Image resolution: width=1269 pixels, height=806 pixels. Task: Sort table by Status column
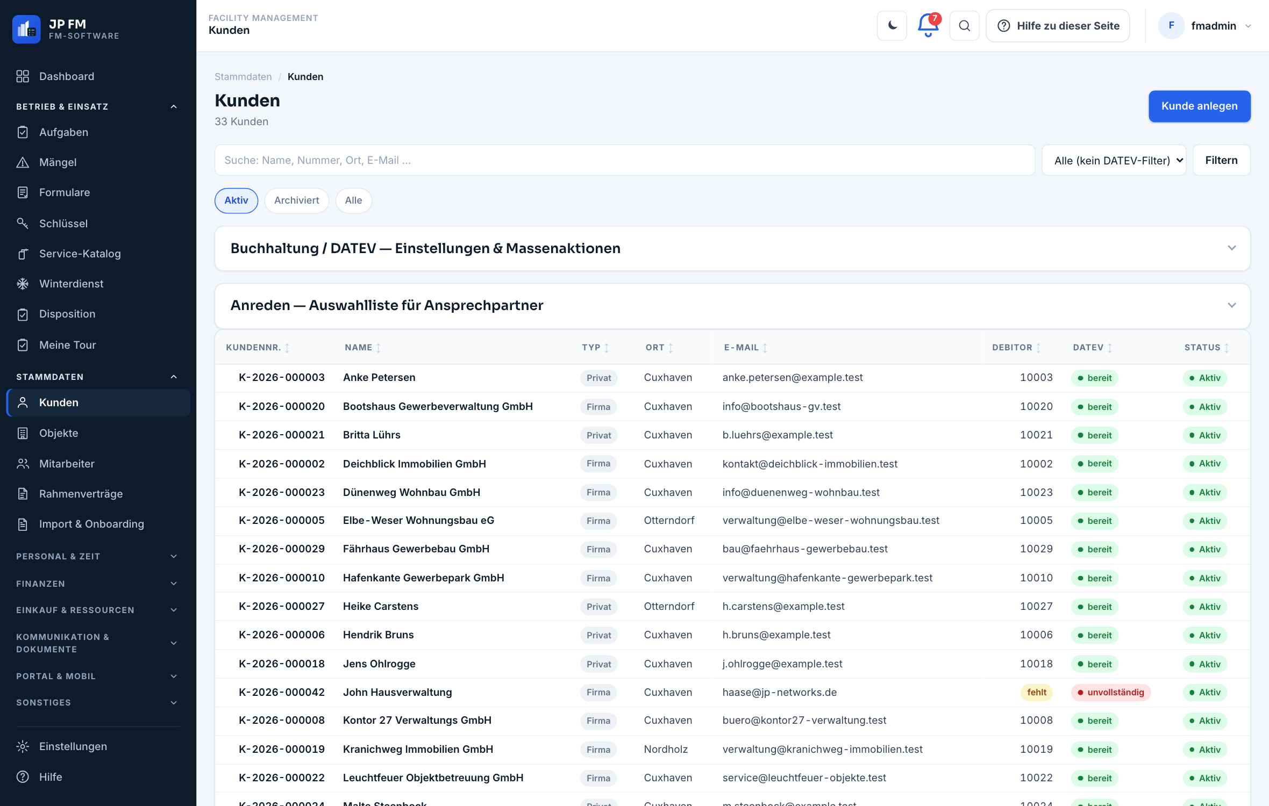coord(1207,348)
